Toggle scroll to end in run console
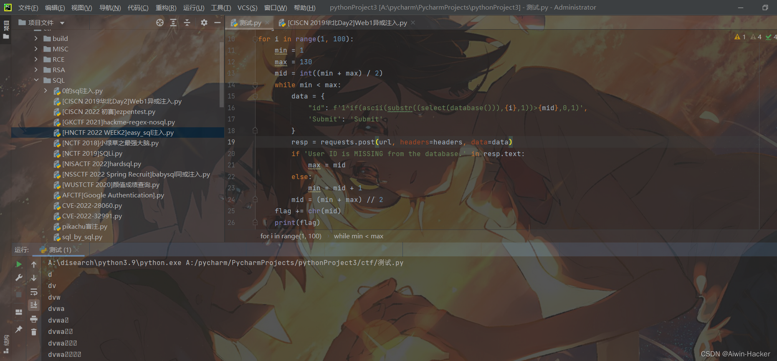777x361 pixels. coord(34,305)
